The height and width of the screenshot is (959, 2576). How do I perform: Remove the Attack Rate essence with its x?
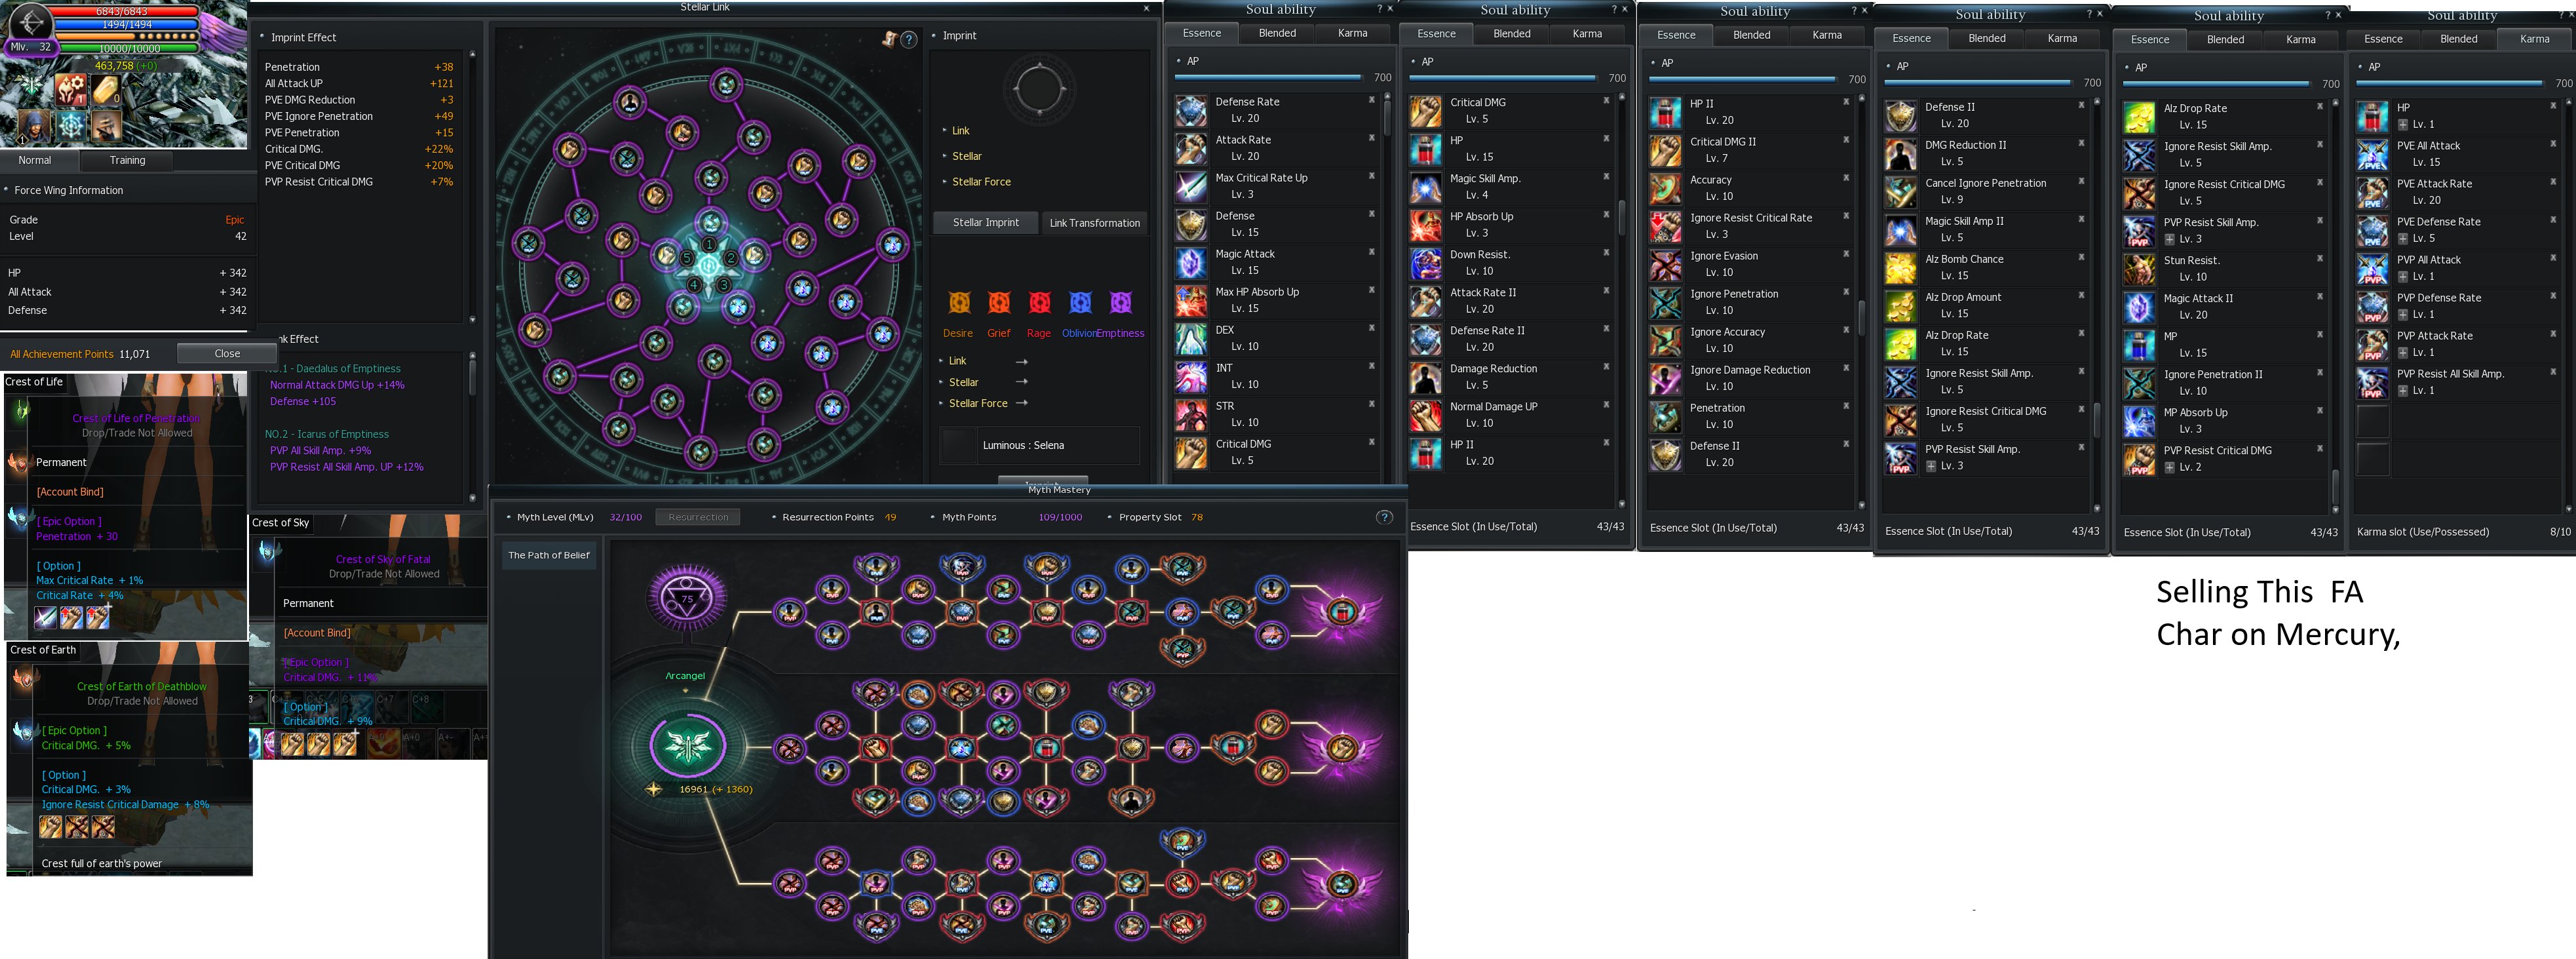click(1371, 138)
